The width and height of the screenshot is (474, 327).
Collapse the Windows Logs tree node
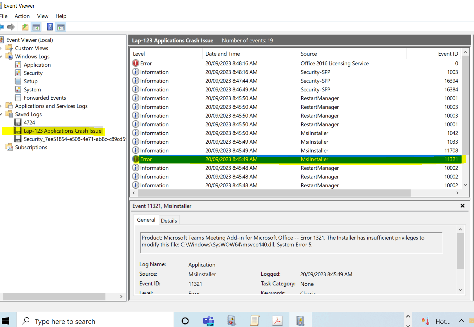[x=1, y=57]
